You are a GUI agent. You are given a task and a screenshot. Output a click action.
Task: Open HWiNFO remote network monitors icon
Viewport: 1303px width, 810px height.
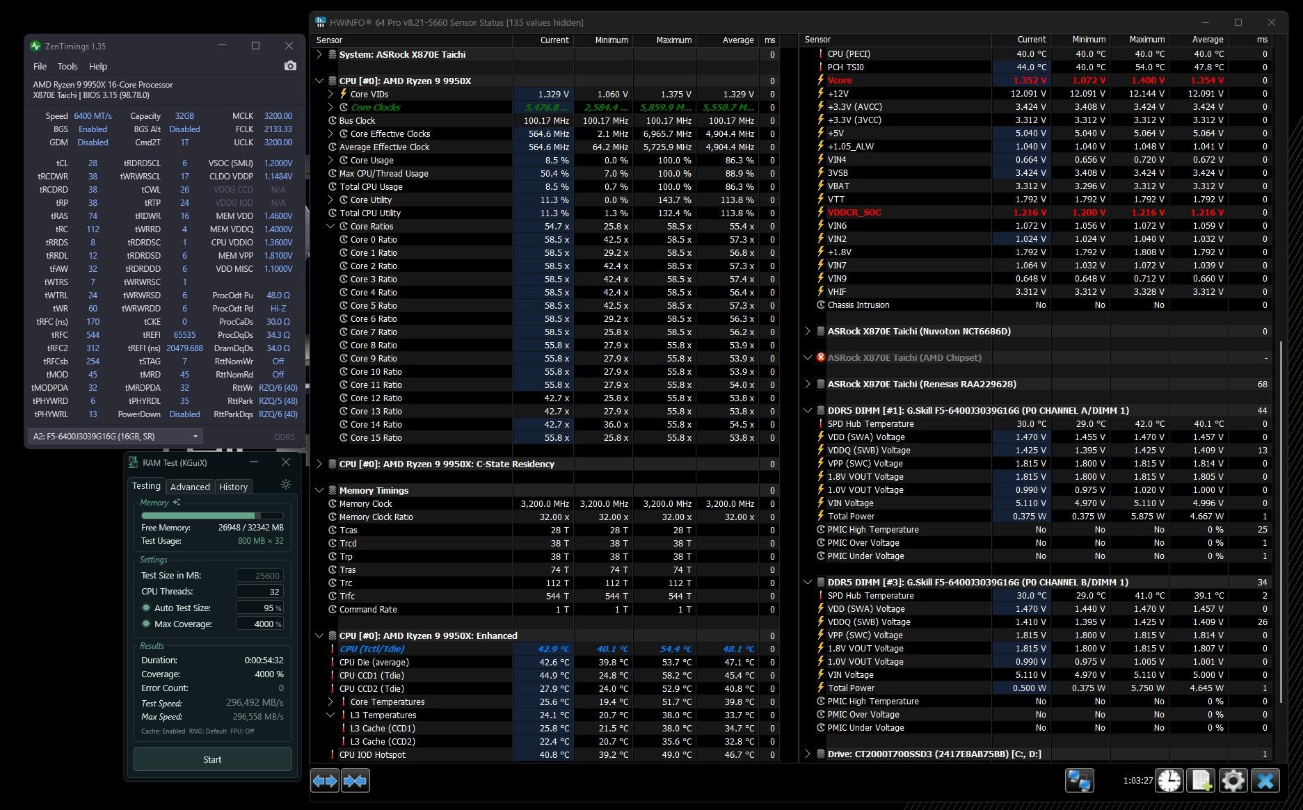(x=1080, y=780)
